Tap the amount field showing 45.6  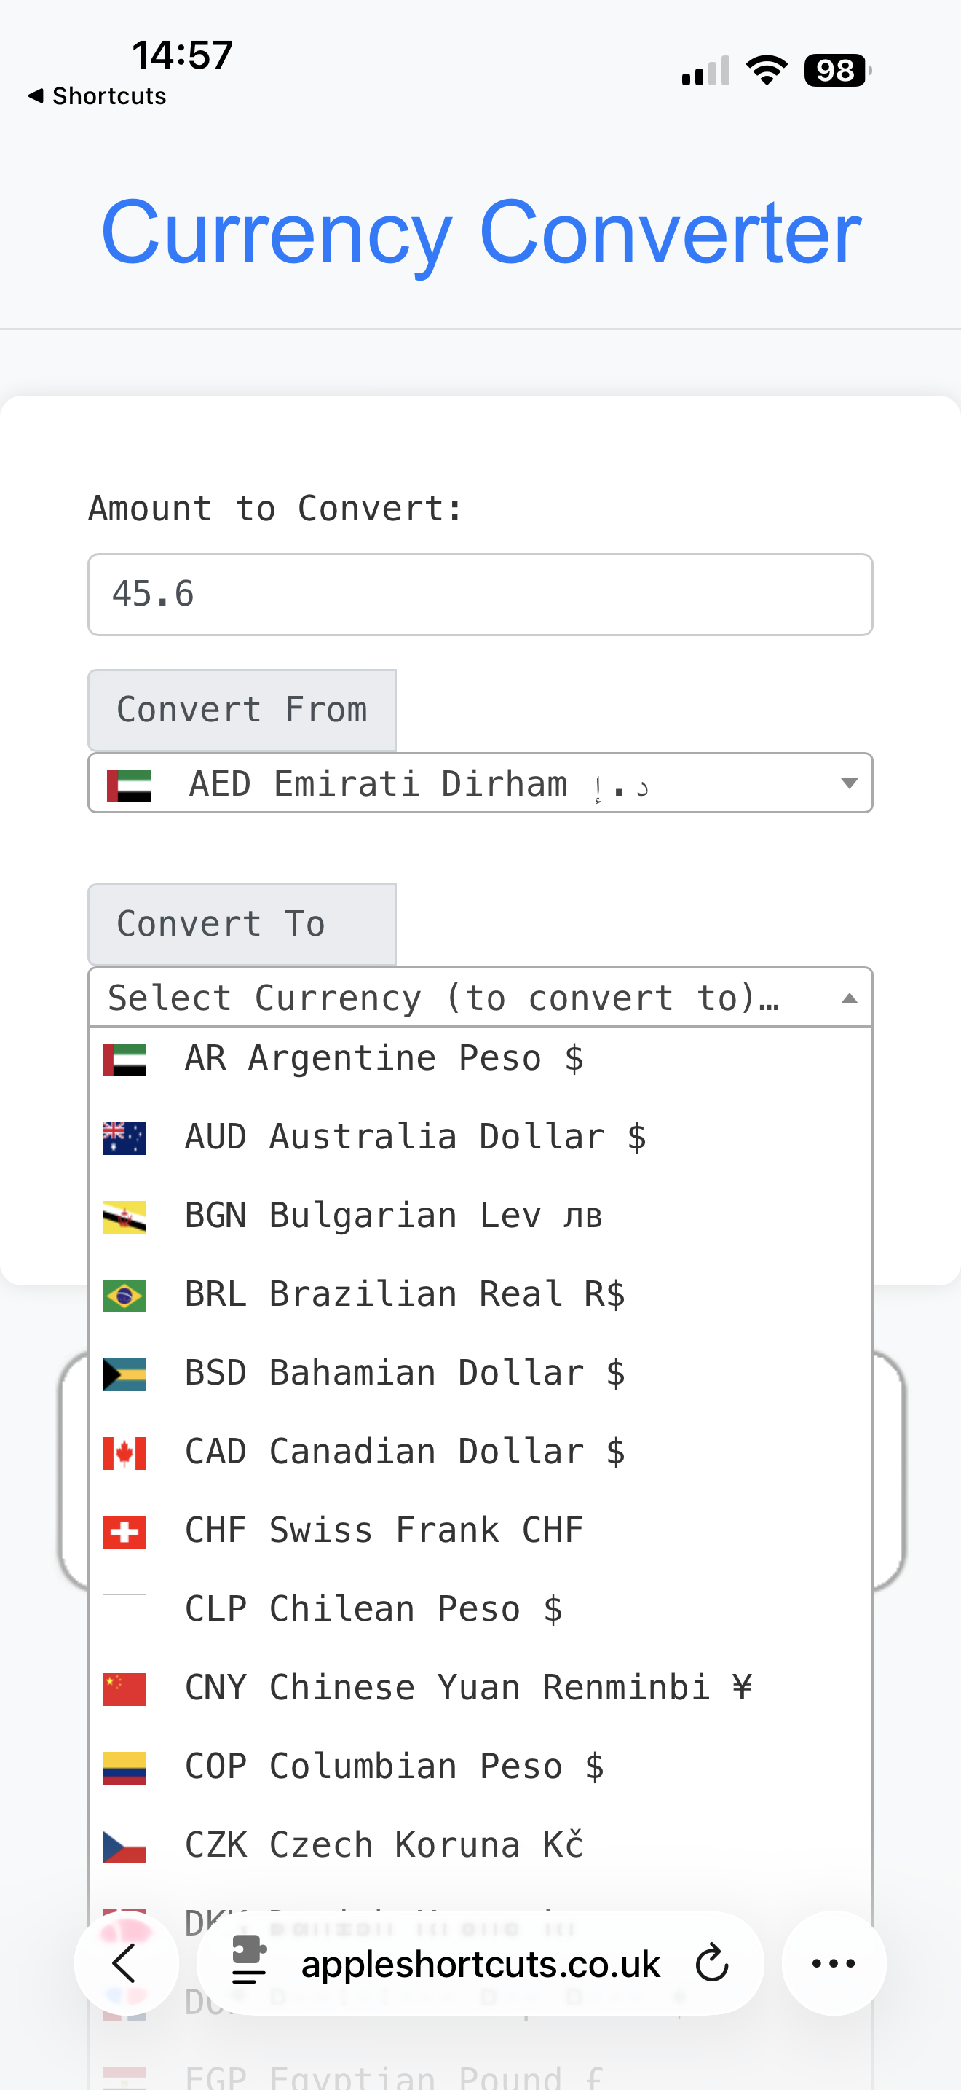coord(480,594)
